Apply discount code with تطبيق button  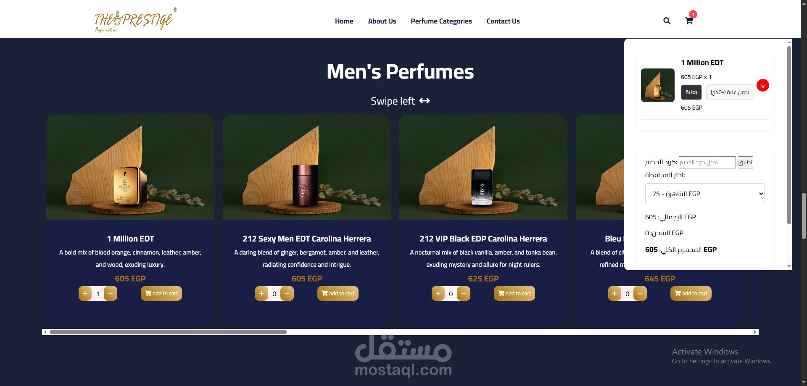[745, 162]
